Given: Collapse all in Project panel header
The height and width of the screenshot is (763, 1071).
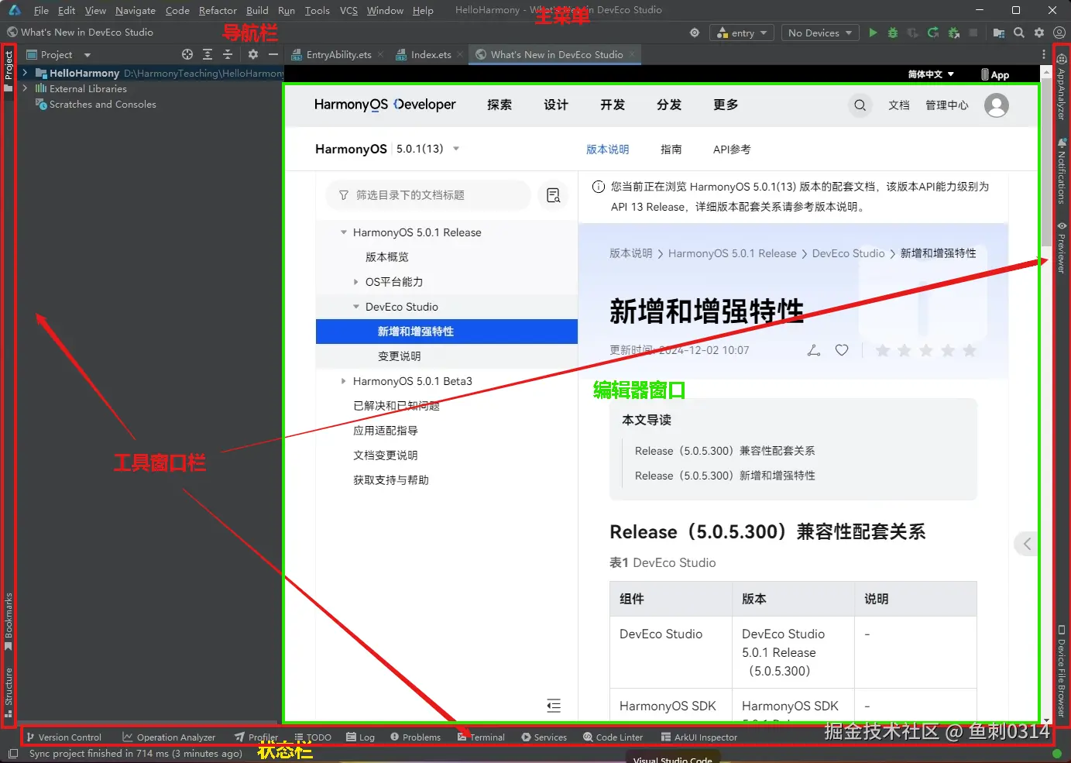Looking at the screenshot, I should (228, 54).
